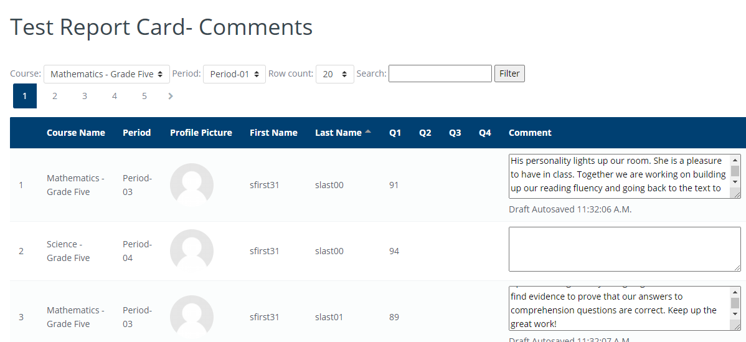Image resolution: width=746 pixels, height=342 pixels.
Task: Click the next page chevron arrow
Action: (x=171, y=96)
